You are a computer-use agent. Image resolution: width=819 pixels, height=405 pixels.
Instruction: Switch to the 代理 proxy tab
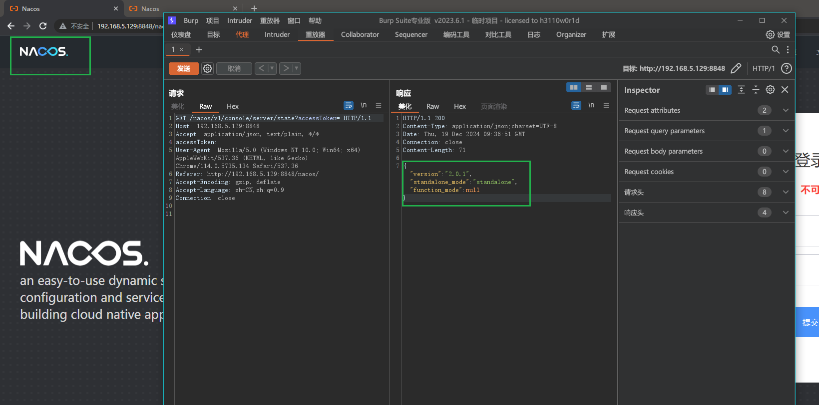click(242, 34)
